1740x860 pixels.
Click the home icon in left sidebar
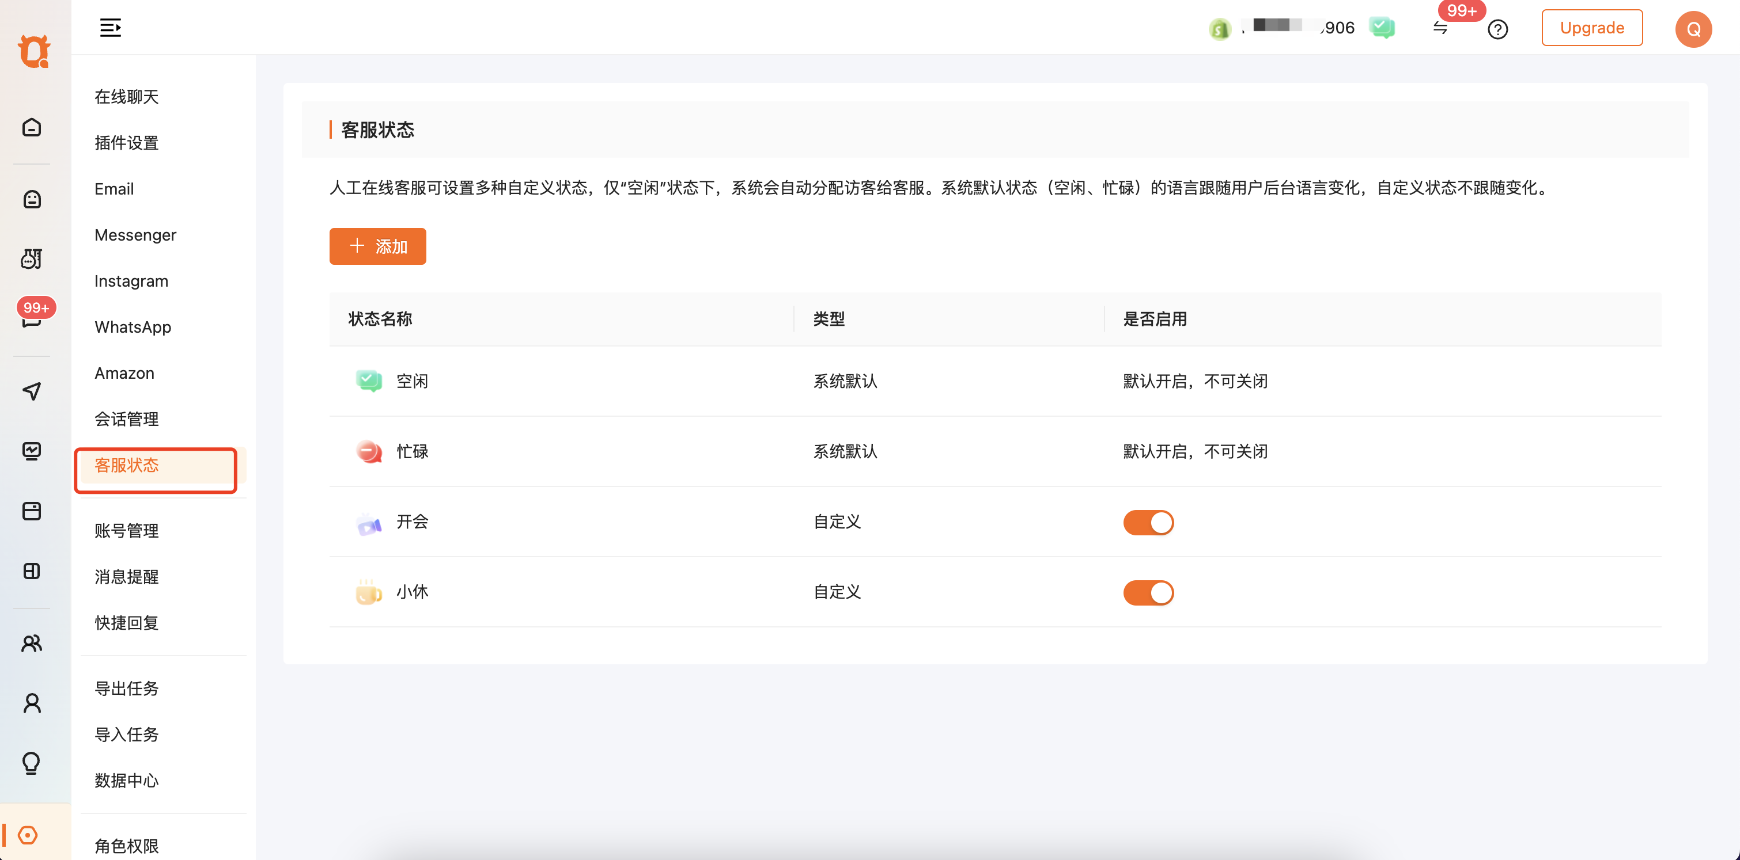click(x=32, y=128)
